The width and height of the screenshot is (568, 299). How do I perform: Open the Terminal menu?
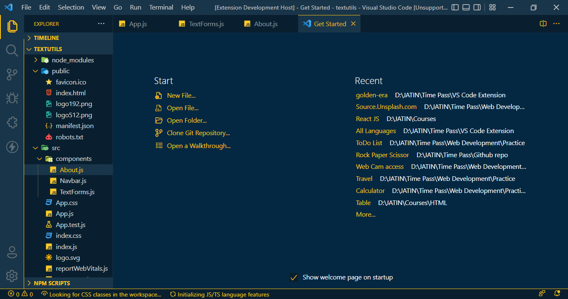[x=161, y=7]
